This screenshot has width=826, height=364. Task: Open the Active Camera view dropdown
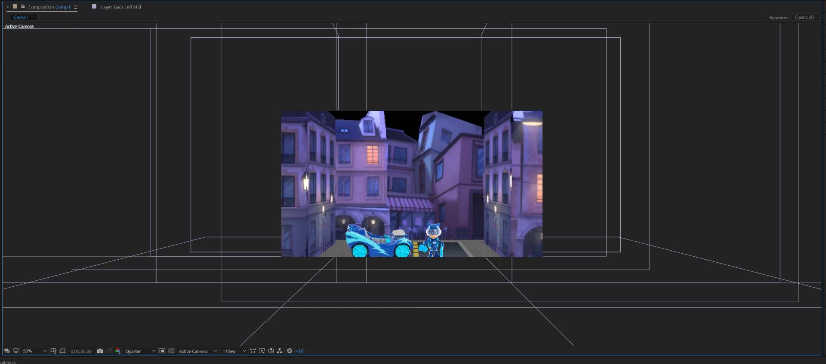197,351
